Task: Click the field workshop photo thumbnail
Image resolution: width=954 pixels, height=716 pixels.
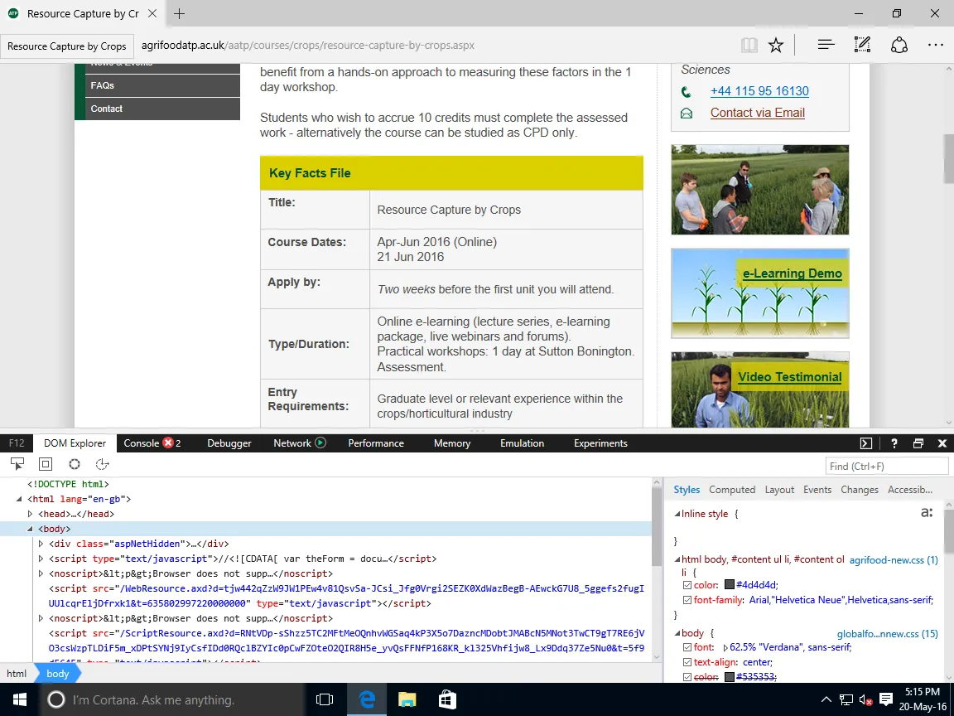Action: (x=760, y=190)
